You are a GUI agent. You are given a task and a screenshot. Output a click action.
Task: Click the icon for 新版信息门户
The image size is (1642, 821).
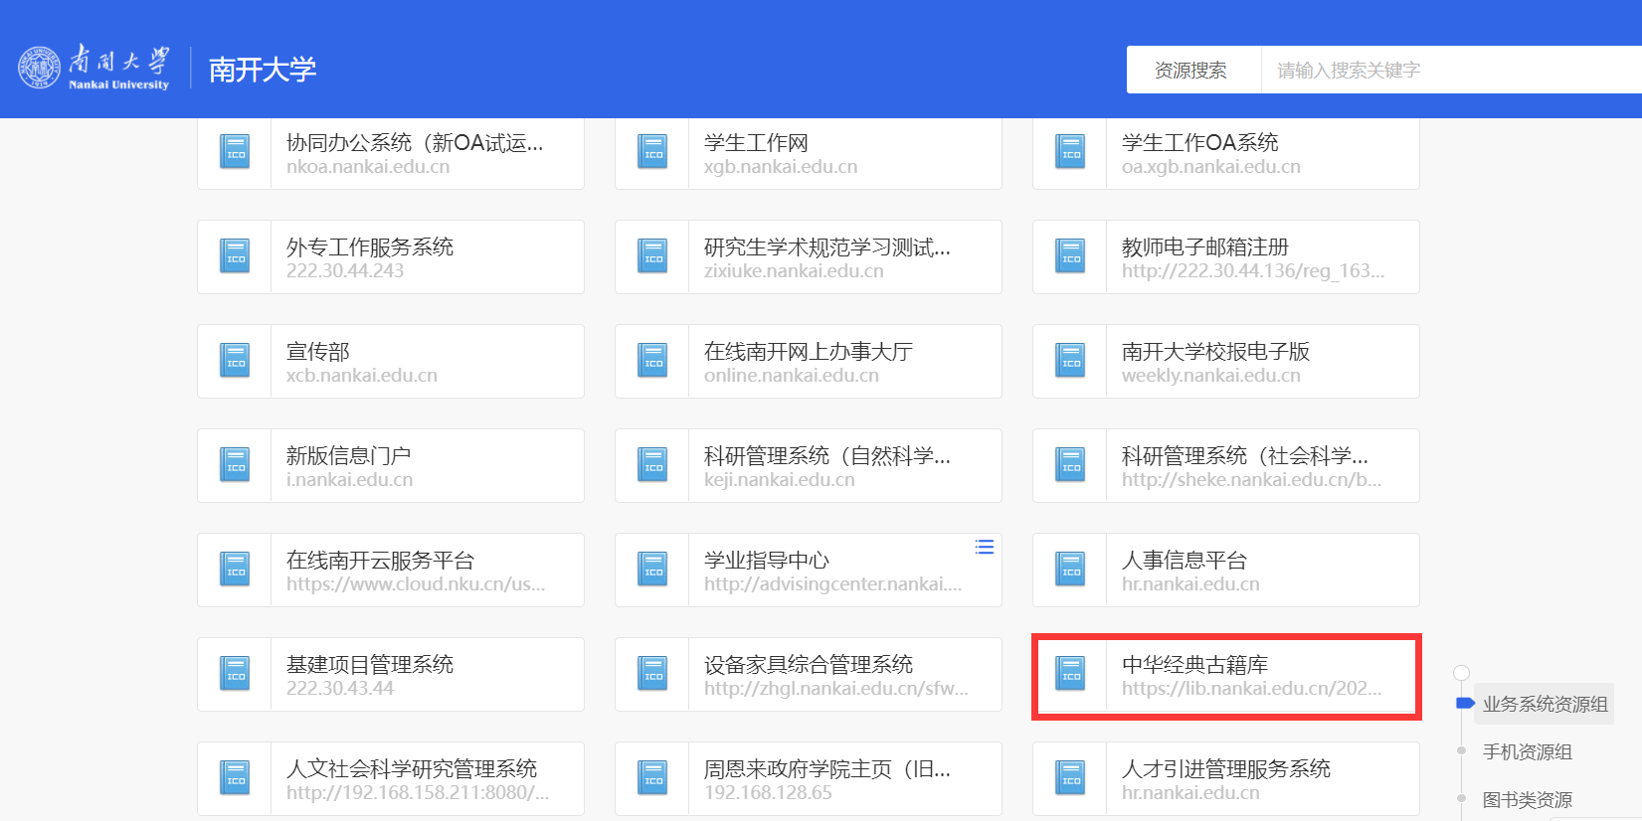click(235, 465)
